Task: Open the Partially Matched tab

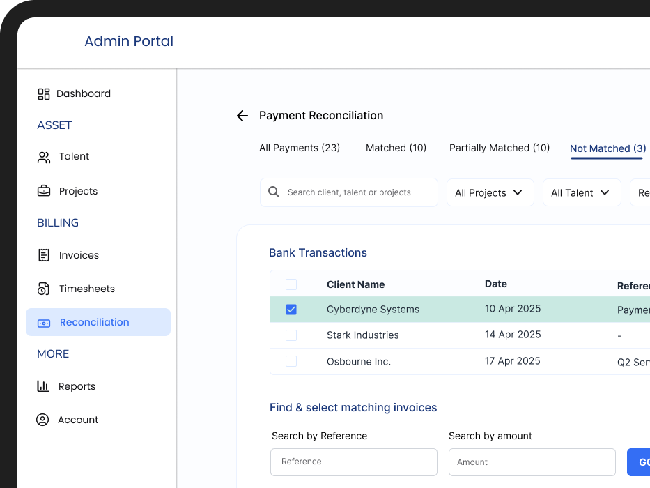Action: point(499,148)
